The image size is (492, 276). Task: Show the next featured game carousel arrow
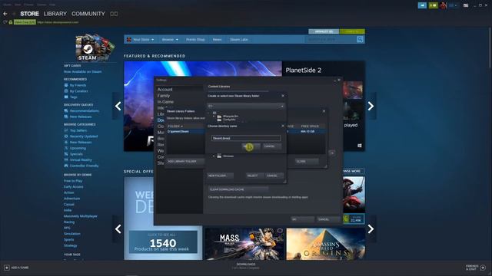click(371, 106)
